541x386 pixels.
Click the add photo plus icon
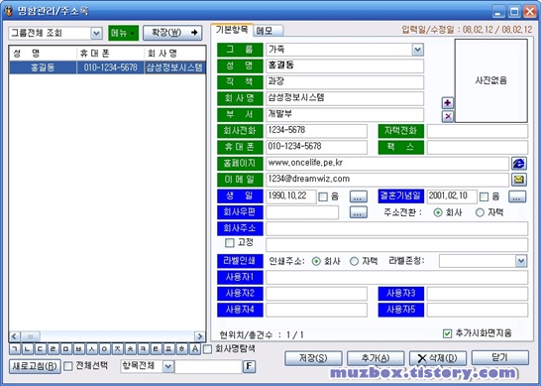click(448, 102)
